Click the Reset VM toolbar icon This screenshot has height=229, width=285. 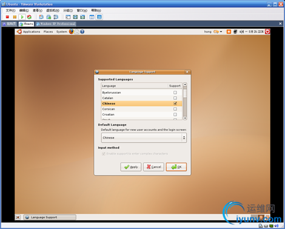point(29,17)
